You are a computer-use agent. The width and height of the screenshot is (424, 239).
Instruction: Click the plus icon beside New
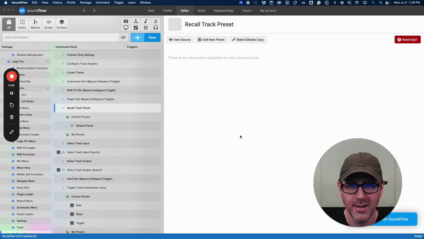[x=137, y=38]
